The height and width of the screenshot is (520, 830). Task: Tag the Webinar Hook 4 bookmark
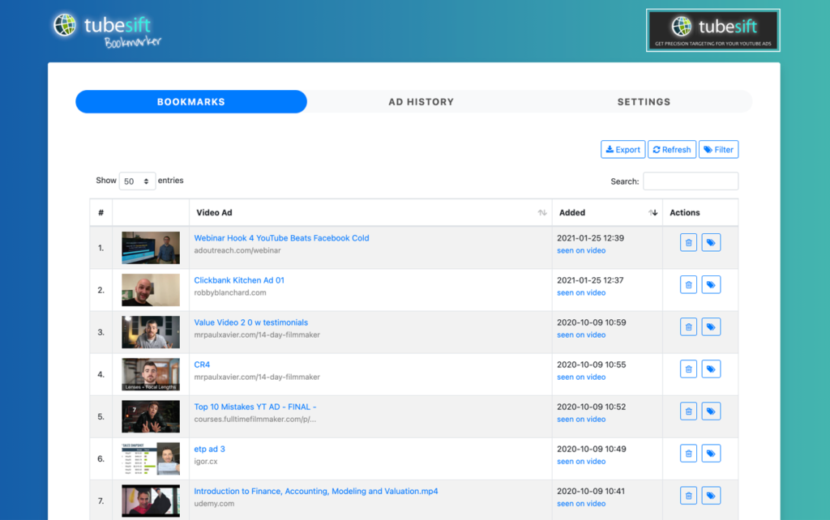point(711,243)
